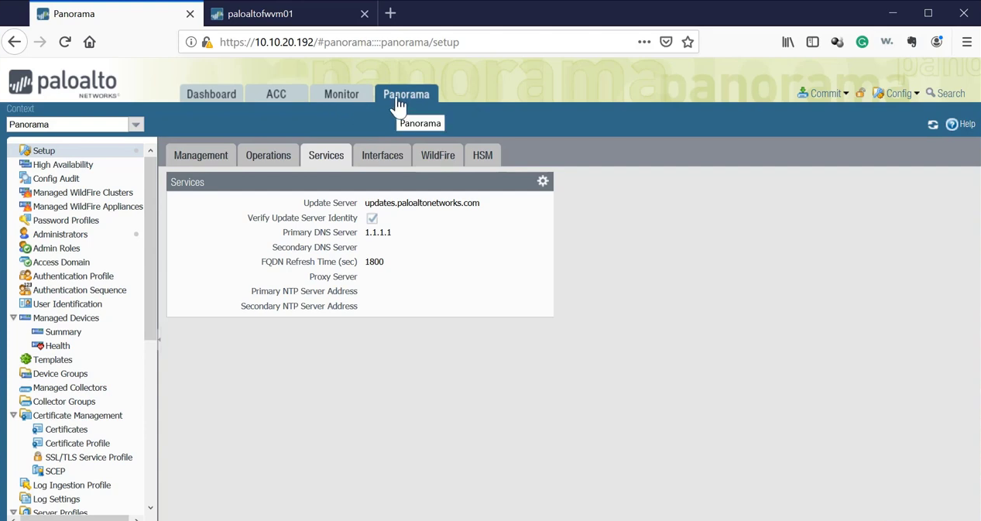Open Health under Managed Devices
Image resolution: width=981 pixels, height=521 pixels.
(x=57, y=345)
